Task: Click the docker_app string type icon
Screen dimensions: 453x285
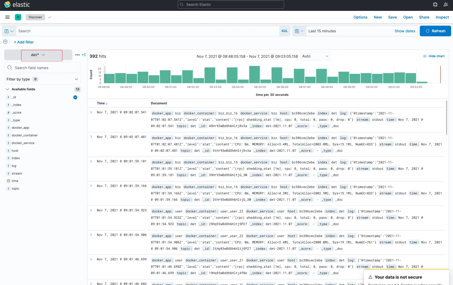Action: click(8, 128)
